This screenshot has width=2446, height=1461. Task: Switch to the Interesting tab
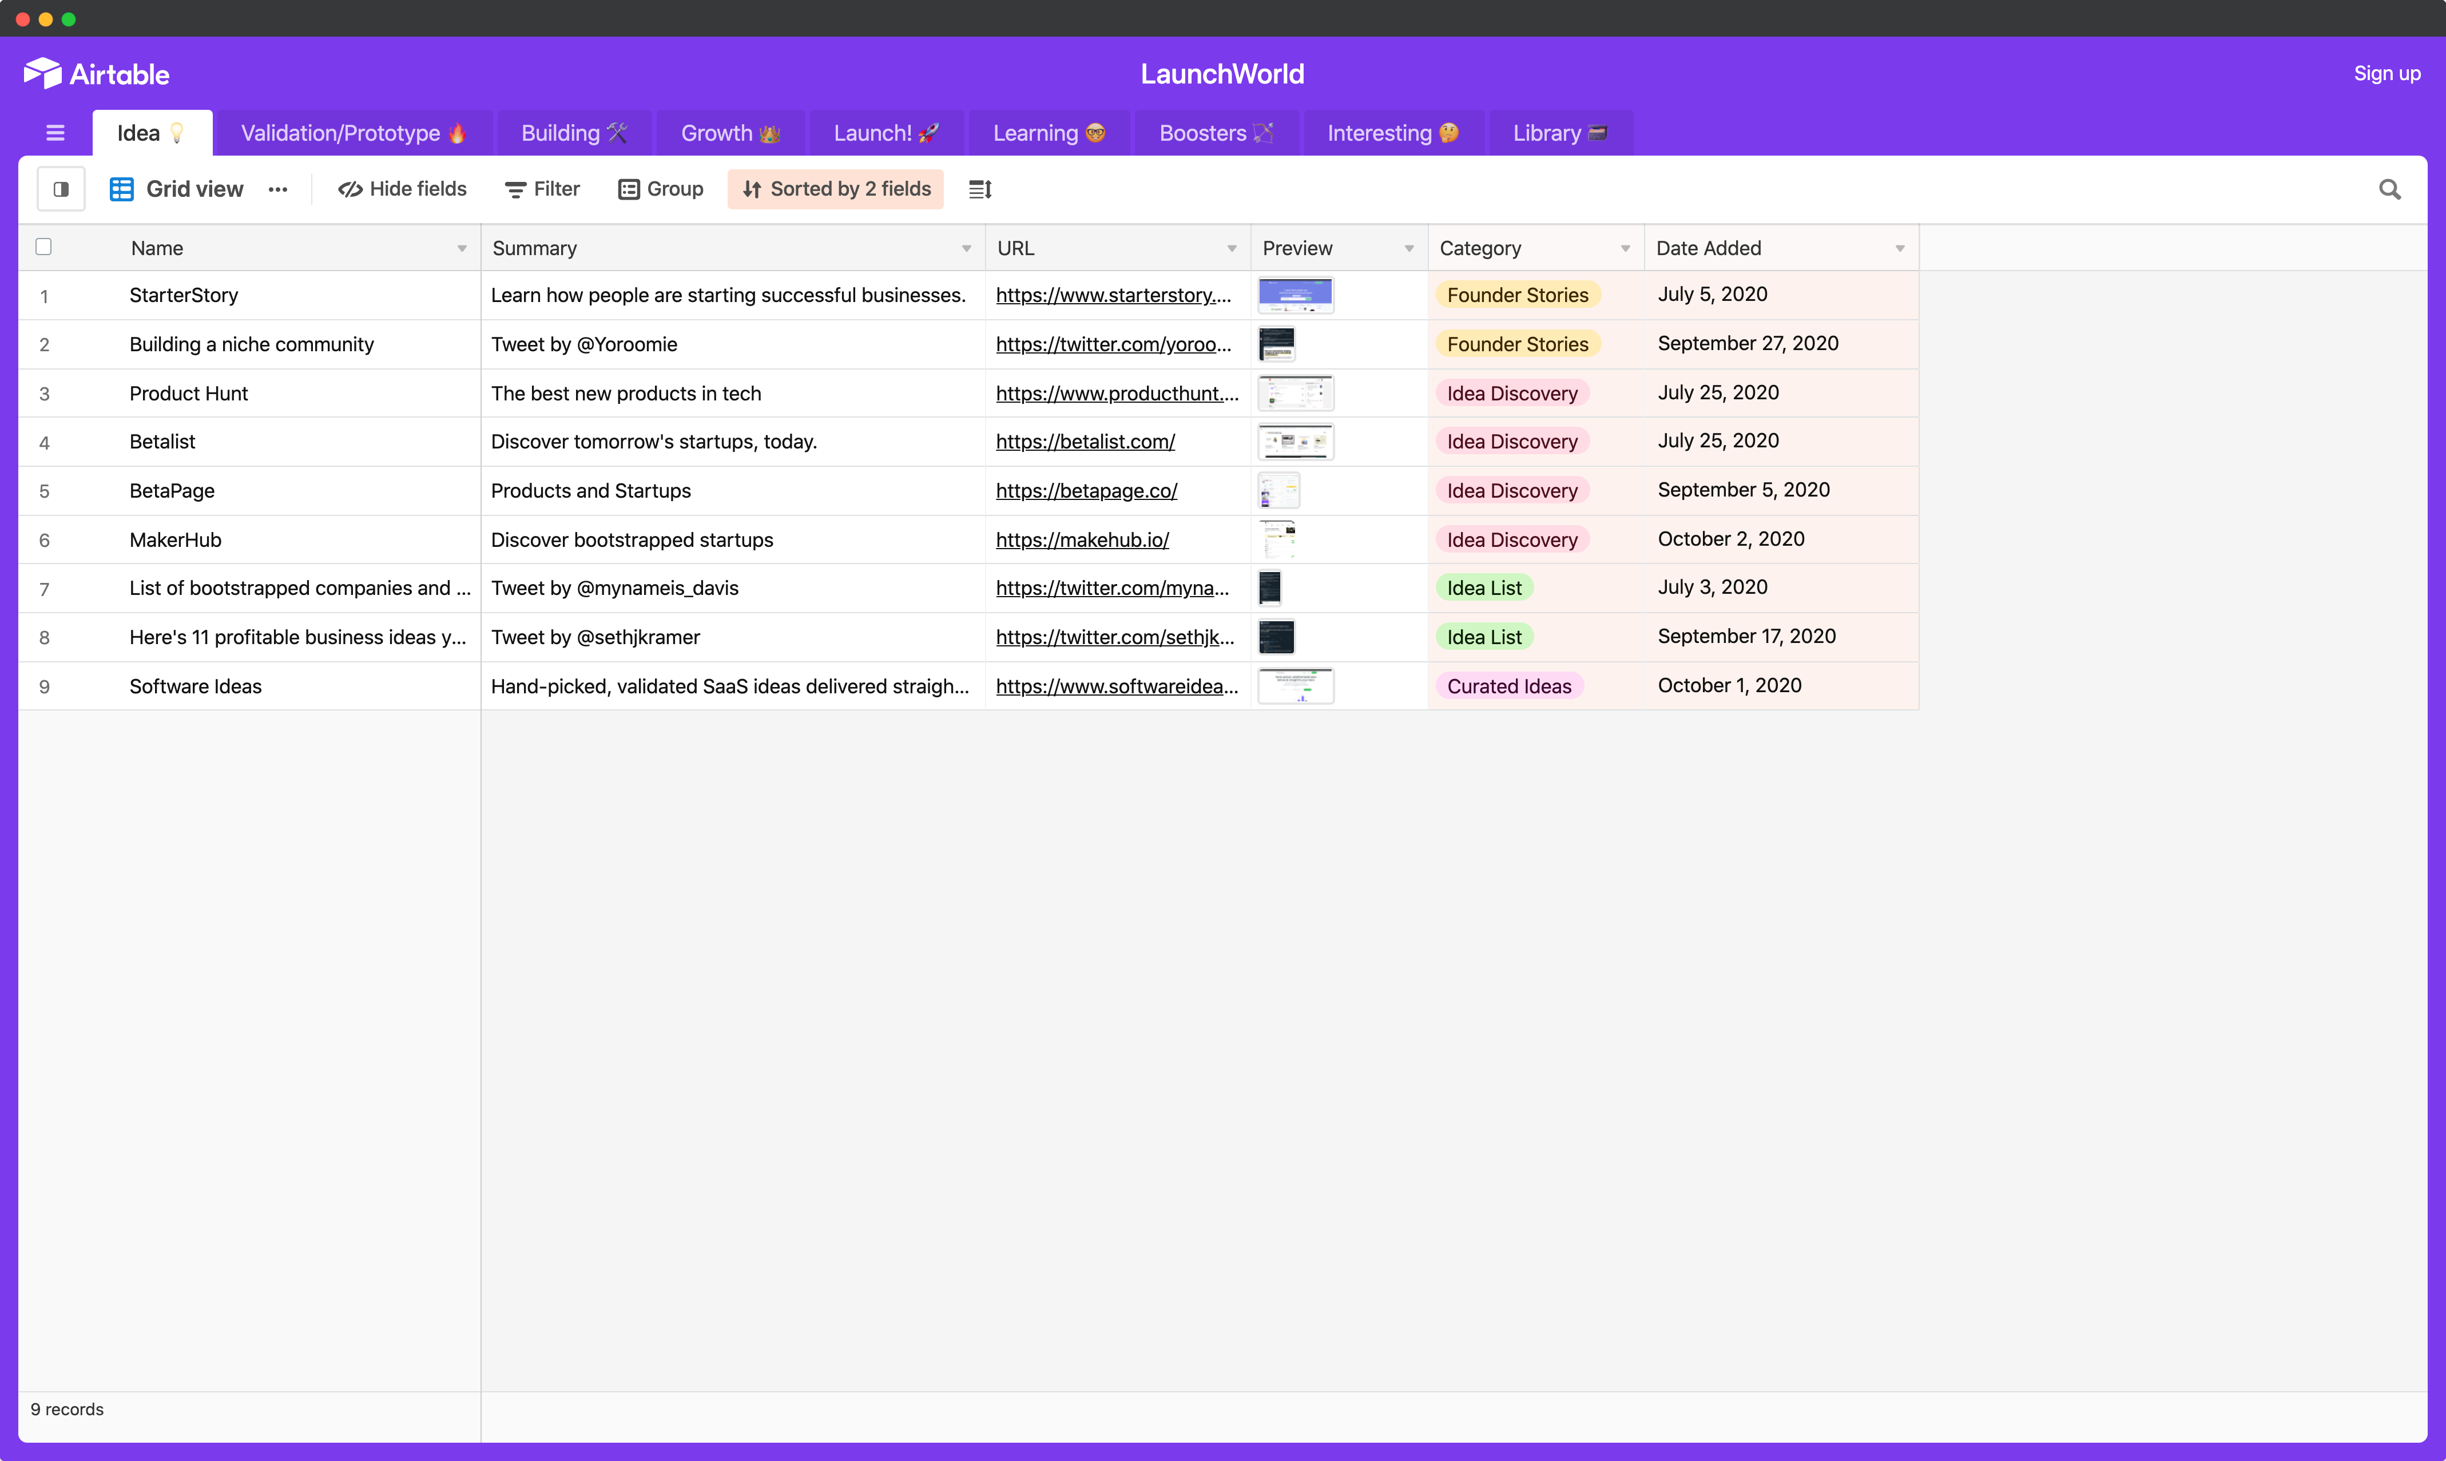[x=1394, y=133]
